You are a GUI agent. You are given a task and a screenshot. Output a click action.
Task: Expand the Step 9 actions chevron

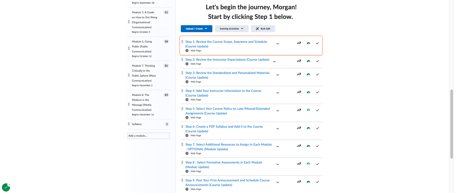pos(278,182)
